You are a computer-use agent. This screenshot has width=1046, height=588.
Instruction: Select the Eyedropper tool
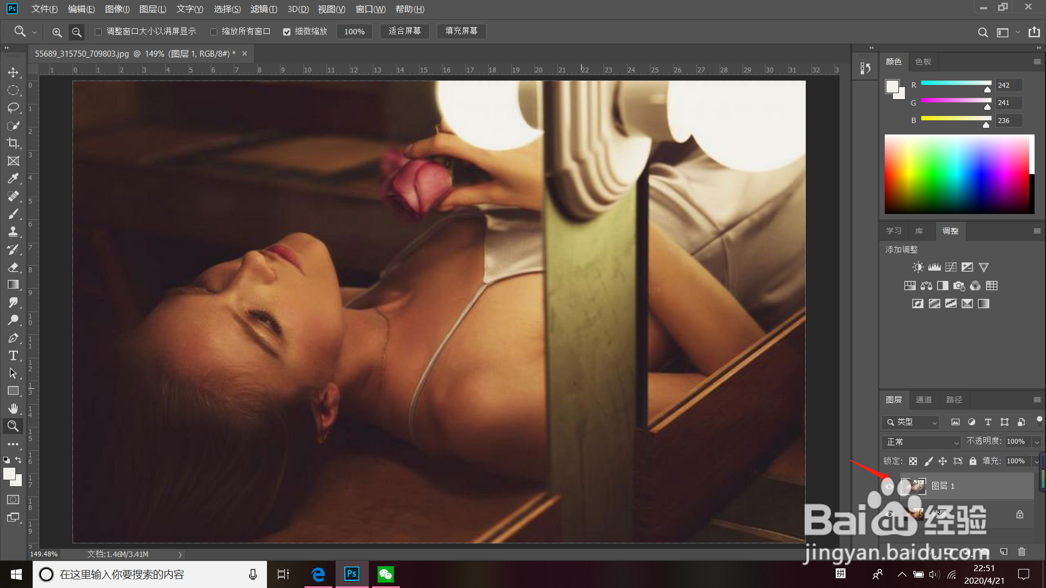13,179
